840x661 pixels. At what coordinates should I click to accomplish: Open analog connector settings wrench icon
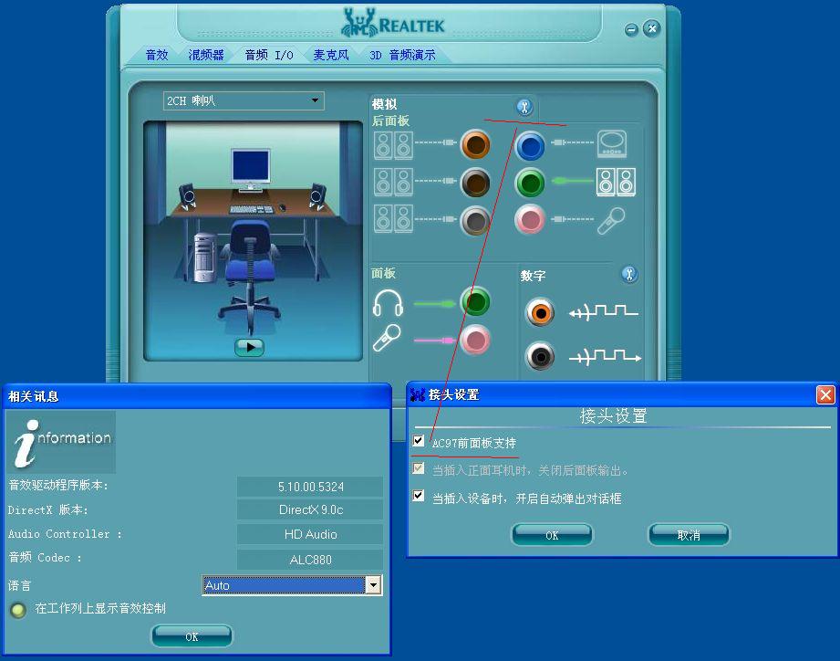pyautogui.click(x=524, y=106)
